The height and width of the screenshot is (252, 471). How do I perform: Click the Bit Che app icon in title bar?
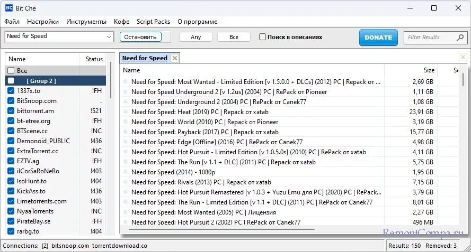click(x=9, y=8)
